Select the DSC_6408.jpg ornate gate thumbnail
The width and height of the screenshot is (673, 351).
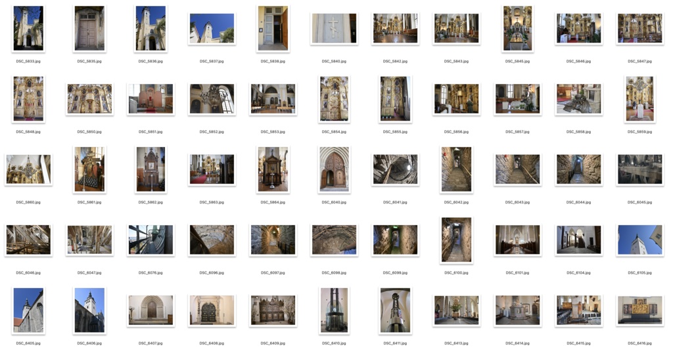[212, 310]
